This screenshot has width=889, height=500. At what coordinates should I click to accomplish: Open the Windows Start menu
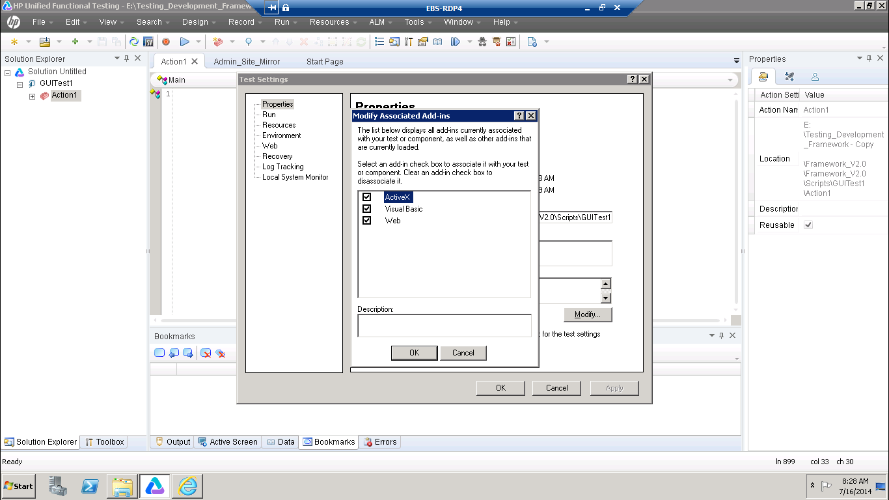(x=17, y=486)
